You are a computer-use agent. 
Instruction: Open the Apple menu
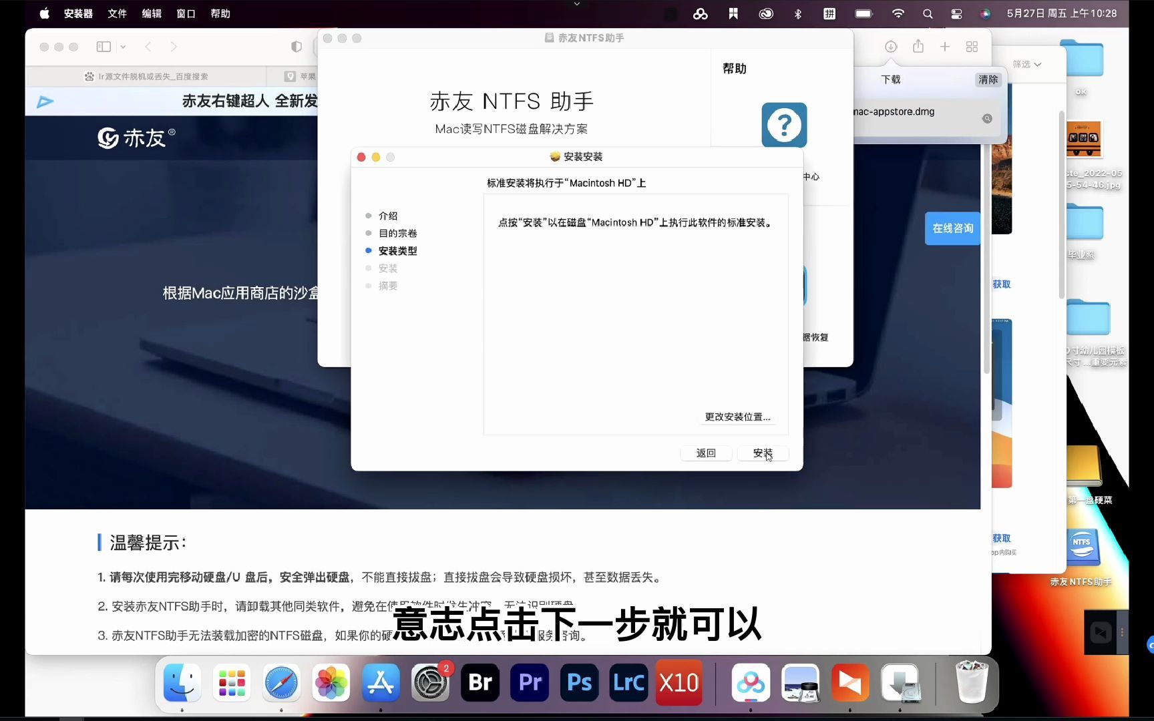(44, 13)
